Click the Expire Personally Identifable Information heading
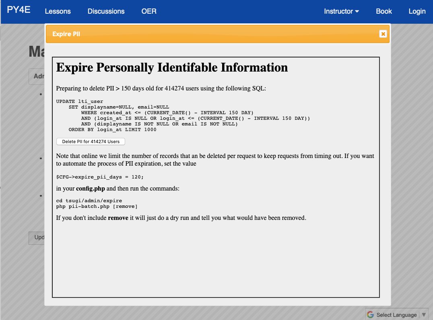The image size is (433, 320). pos(172,68)
